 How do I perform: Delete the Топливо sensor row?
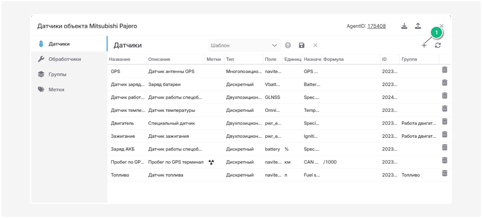coord(444,173)
